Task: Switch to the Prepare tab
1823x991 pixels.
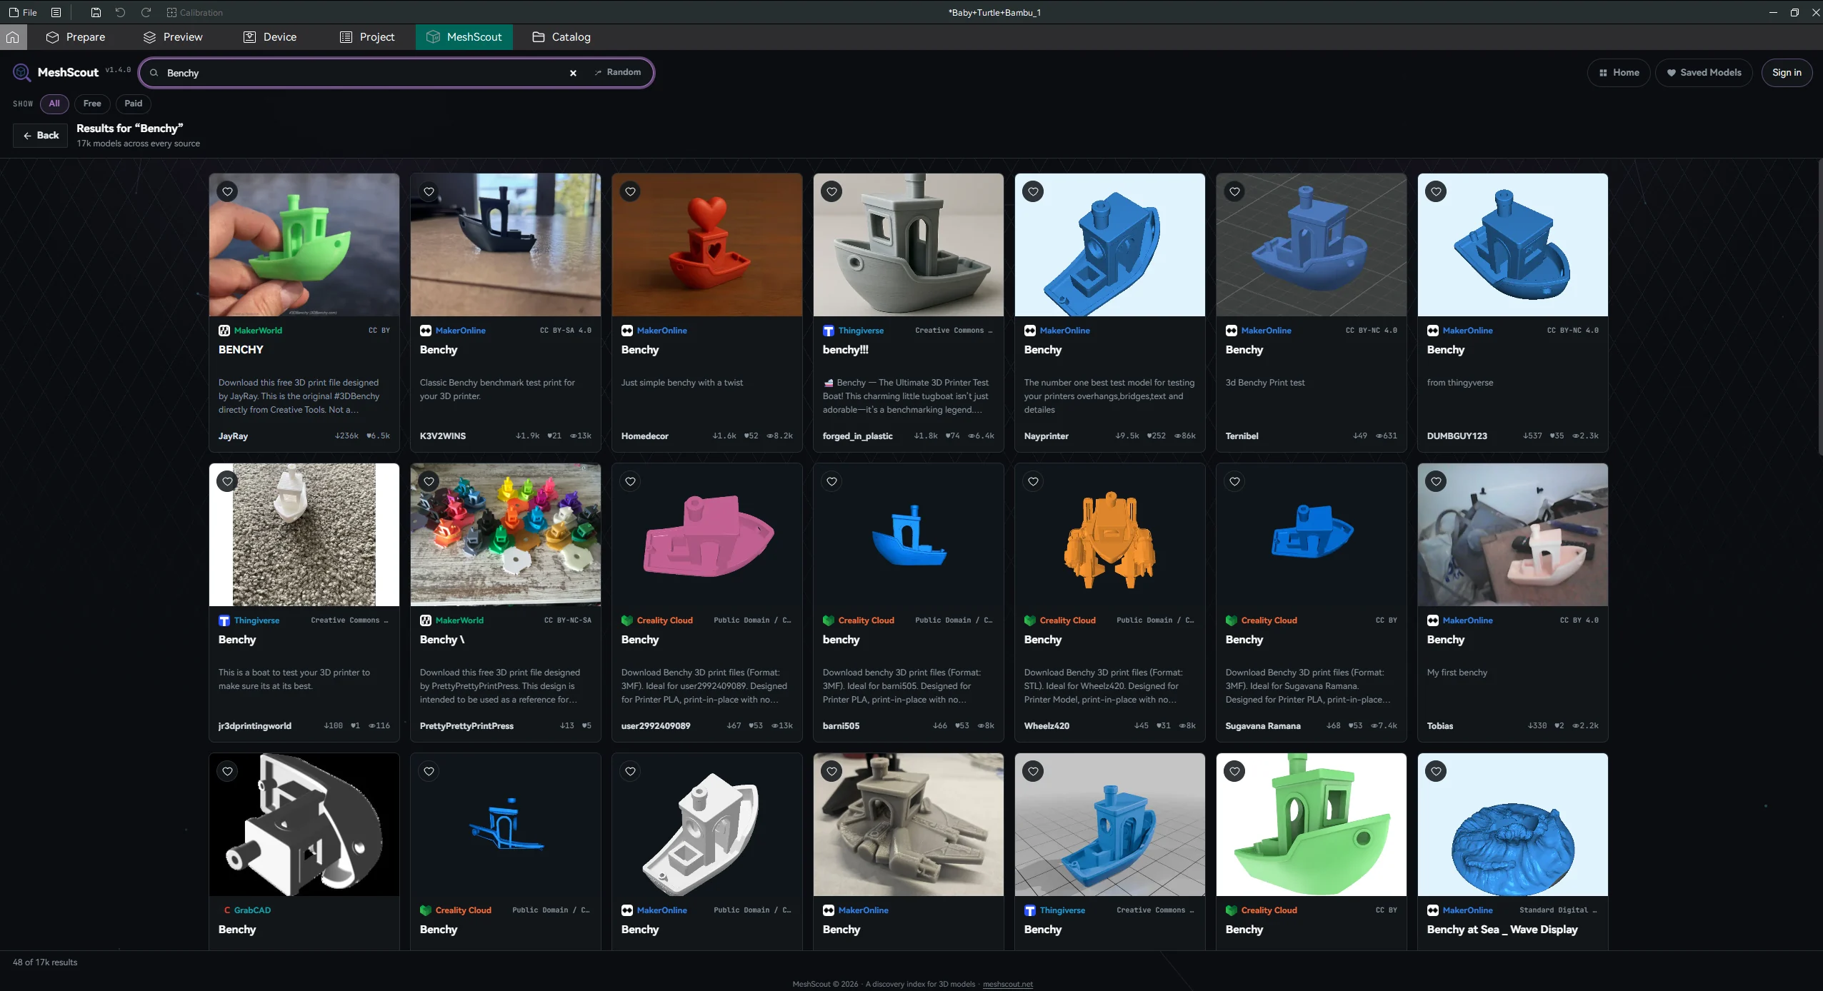Action: tap(76, 36)
